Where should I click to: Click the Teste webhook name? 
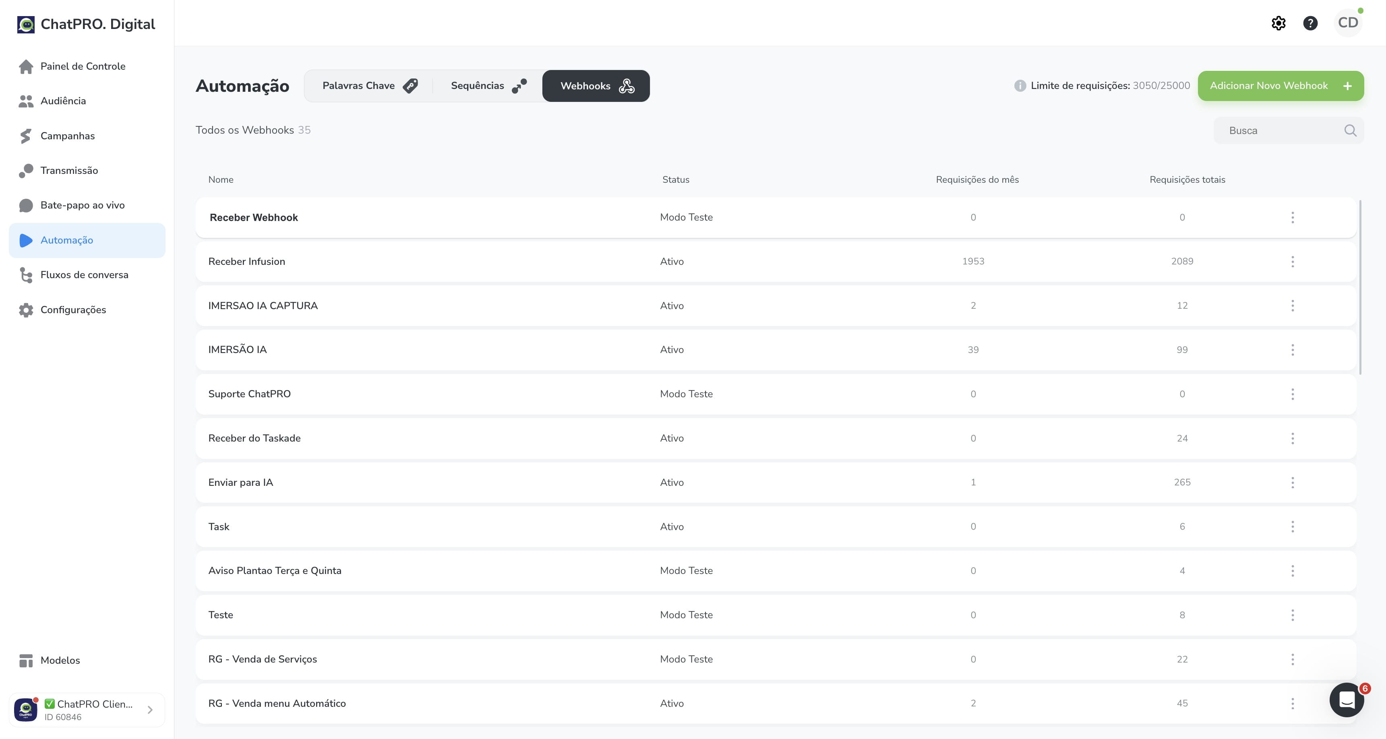[221, 615]
